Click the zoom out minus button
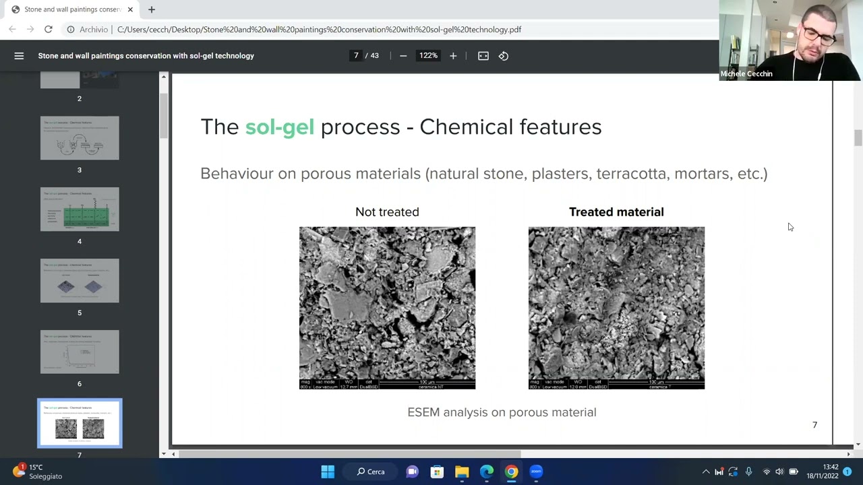This screenshot has height=485, width=863. [403, 56]
